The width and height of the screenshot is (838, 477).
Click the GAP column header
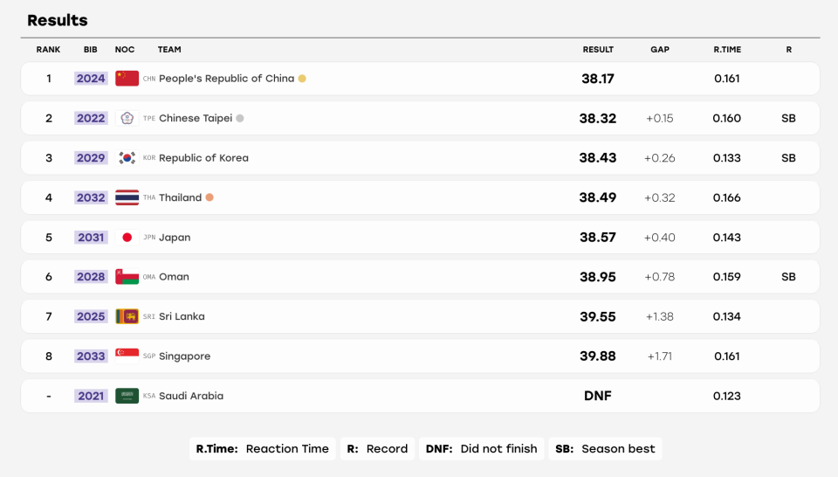[x=660, y=49]
